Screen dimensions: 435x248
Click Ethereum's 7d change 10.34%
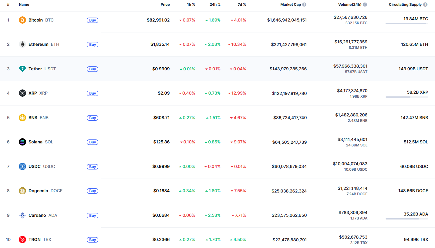237,44
